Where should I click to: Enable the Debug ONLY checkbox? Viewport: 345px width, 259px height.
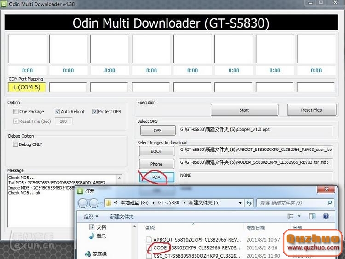coord(15,144)
